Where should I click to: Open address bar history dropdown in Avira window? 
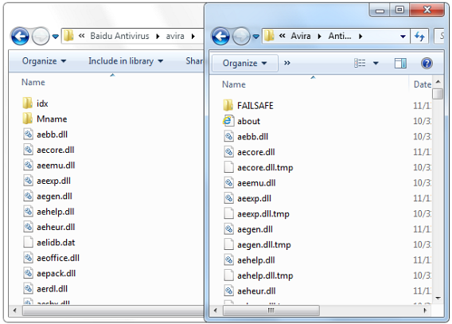(x=403, y=37)
